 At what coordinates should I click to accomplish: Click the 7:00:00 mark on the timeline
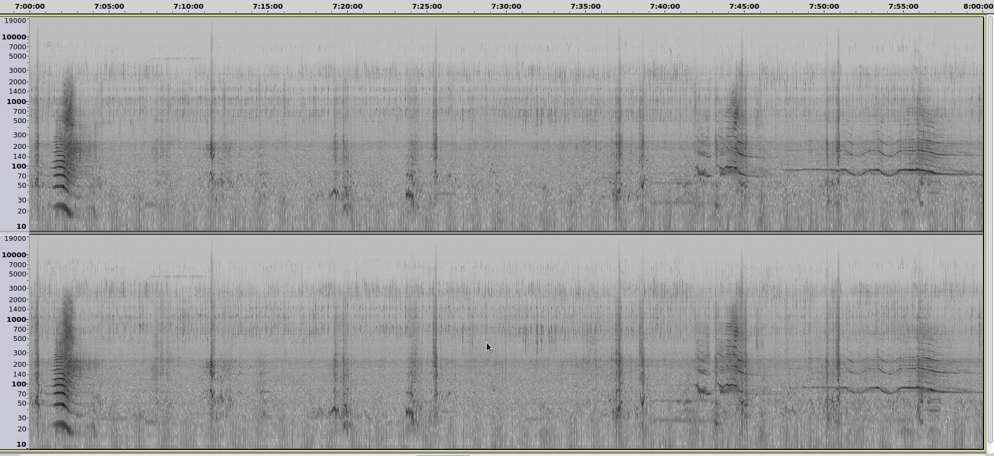tap(30, 7)
